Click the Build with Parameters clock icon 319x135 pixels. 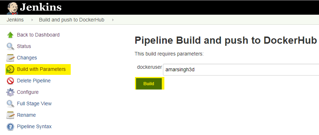[10, 69]
